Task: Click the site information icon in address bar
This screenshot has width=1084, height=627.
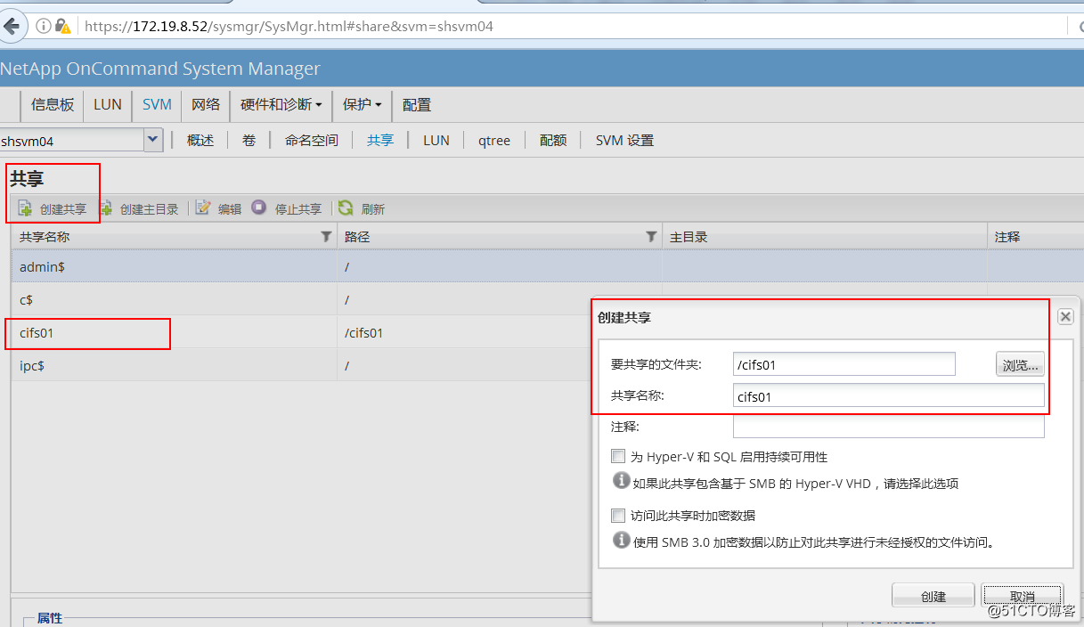Action: (x=43, y=26)
